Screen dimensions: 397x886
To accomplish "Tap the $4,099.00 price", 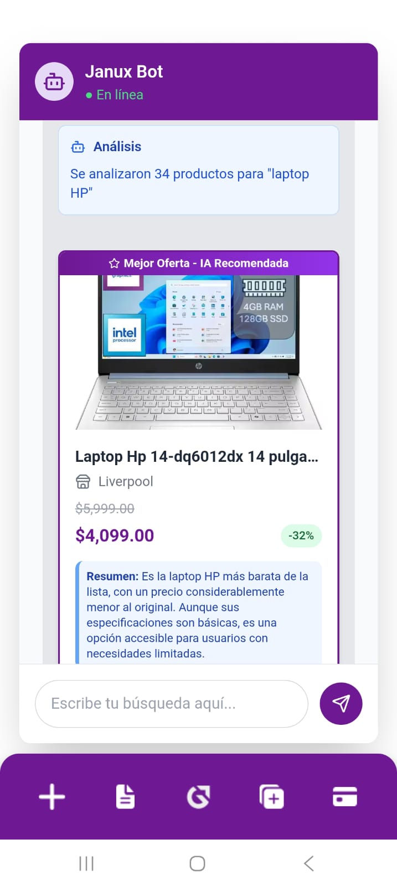I will click(x=115, y=535).
